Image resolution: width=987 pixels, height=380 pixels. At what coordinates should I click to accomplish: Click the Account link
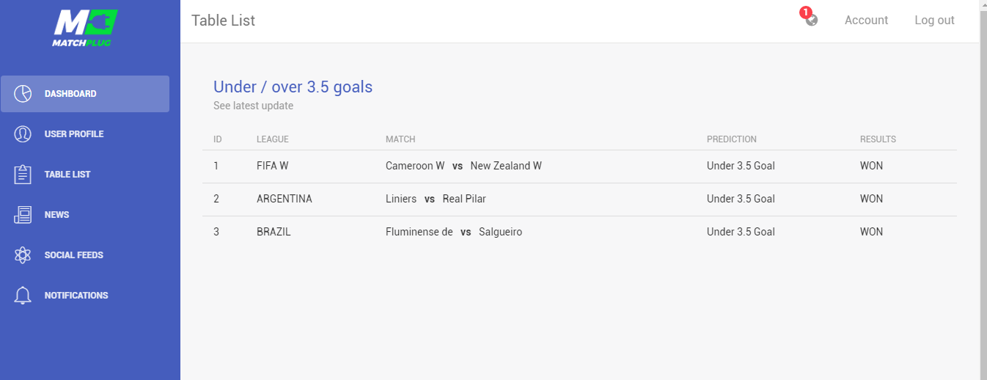(866, 21)
